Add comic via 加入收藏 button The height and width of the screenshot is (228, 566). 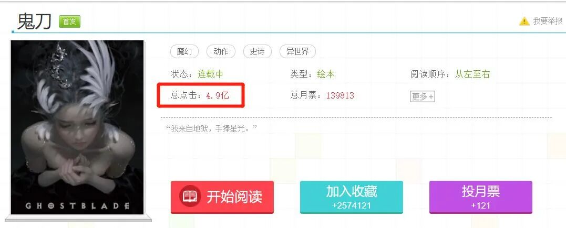(351, 197)
